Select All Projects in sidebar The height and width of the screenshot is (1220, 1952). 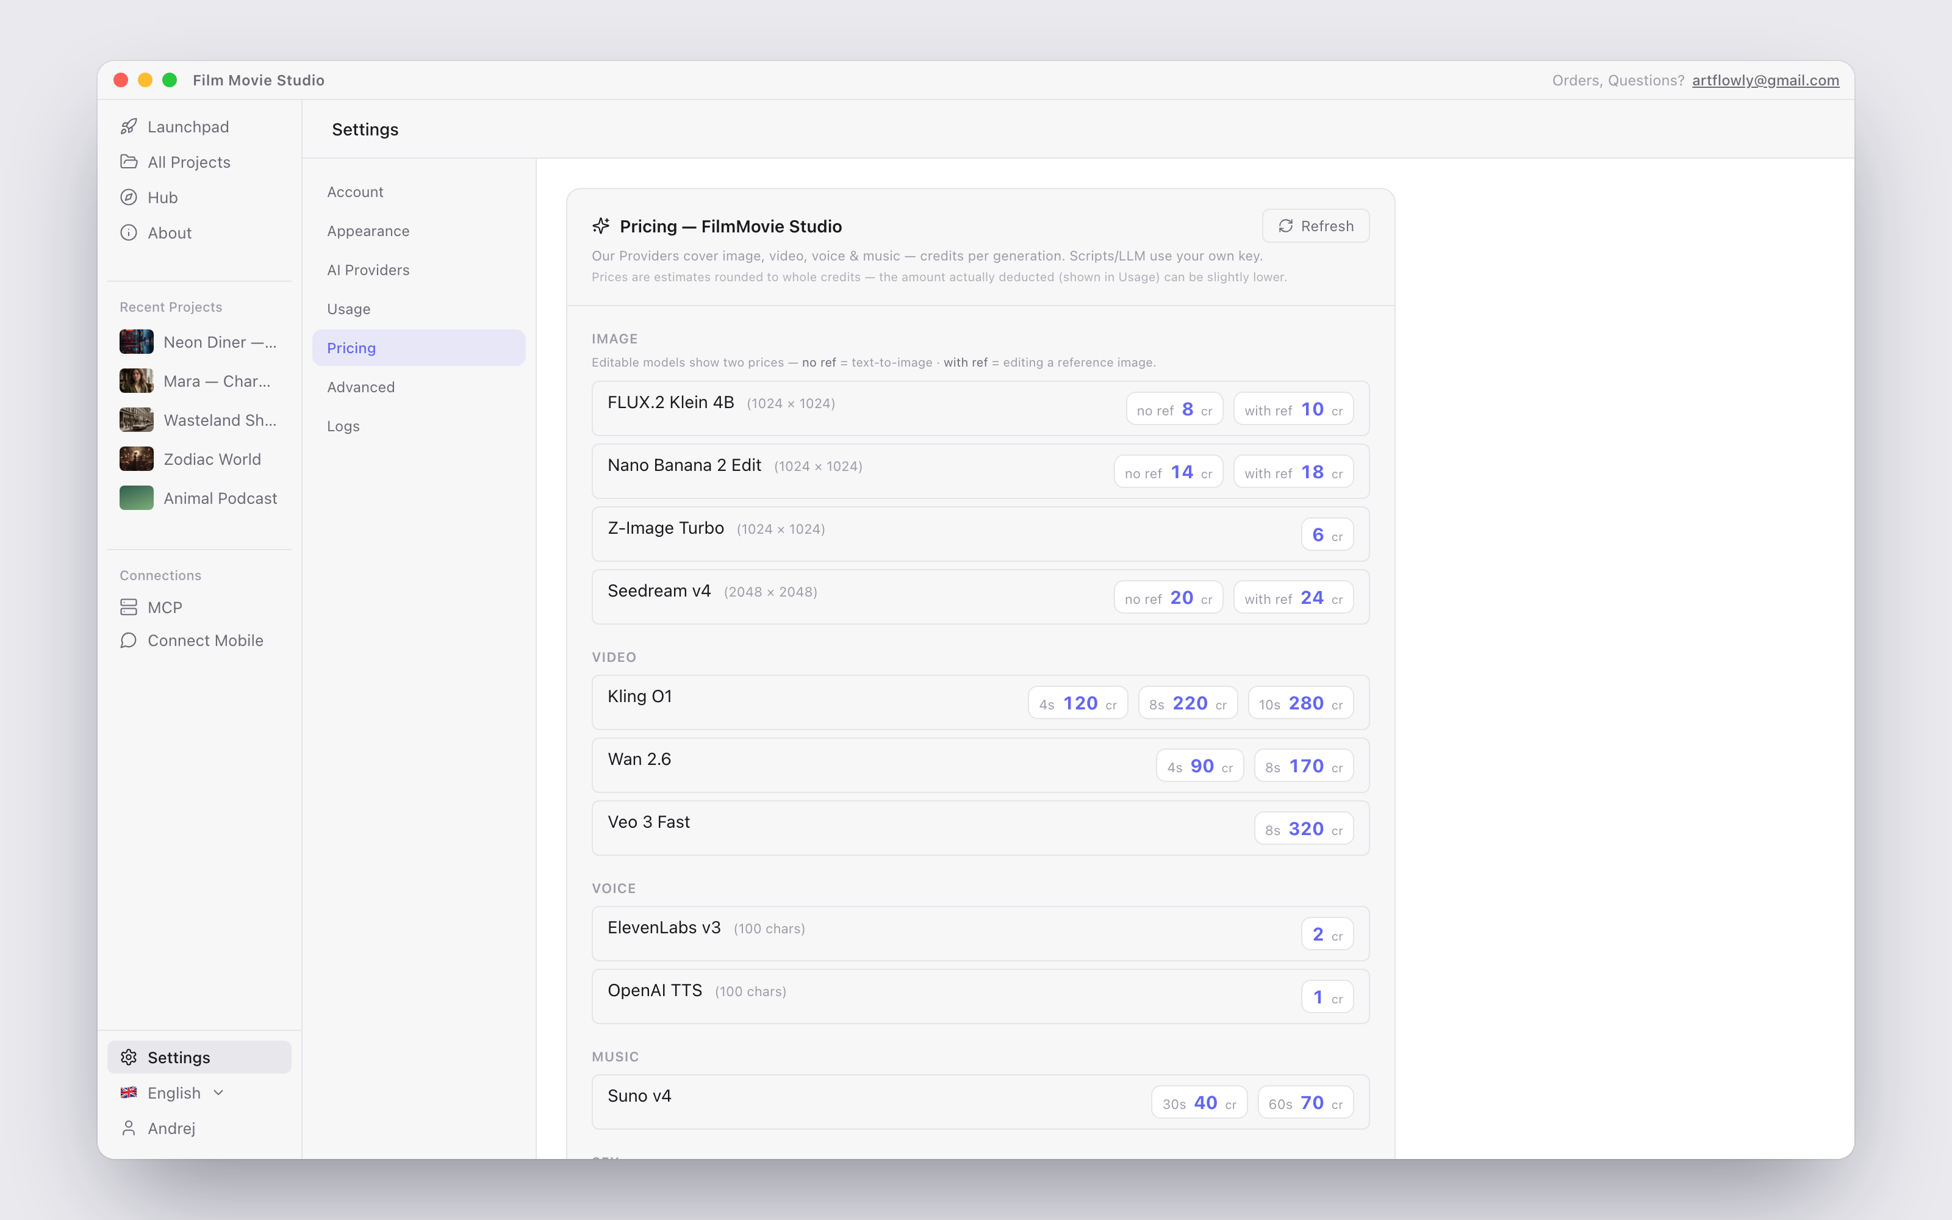coord(188,162)
